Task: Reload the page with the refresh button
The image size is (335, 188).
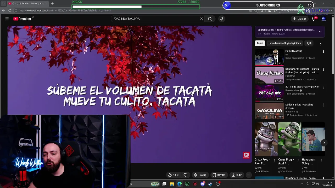Action: pos(10,10)
